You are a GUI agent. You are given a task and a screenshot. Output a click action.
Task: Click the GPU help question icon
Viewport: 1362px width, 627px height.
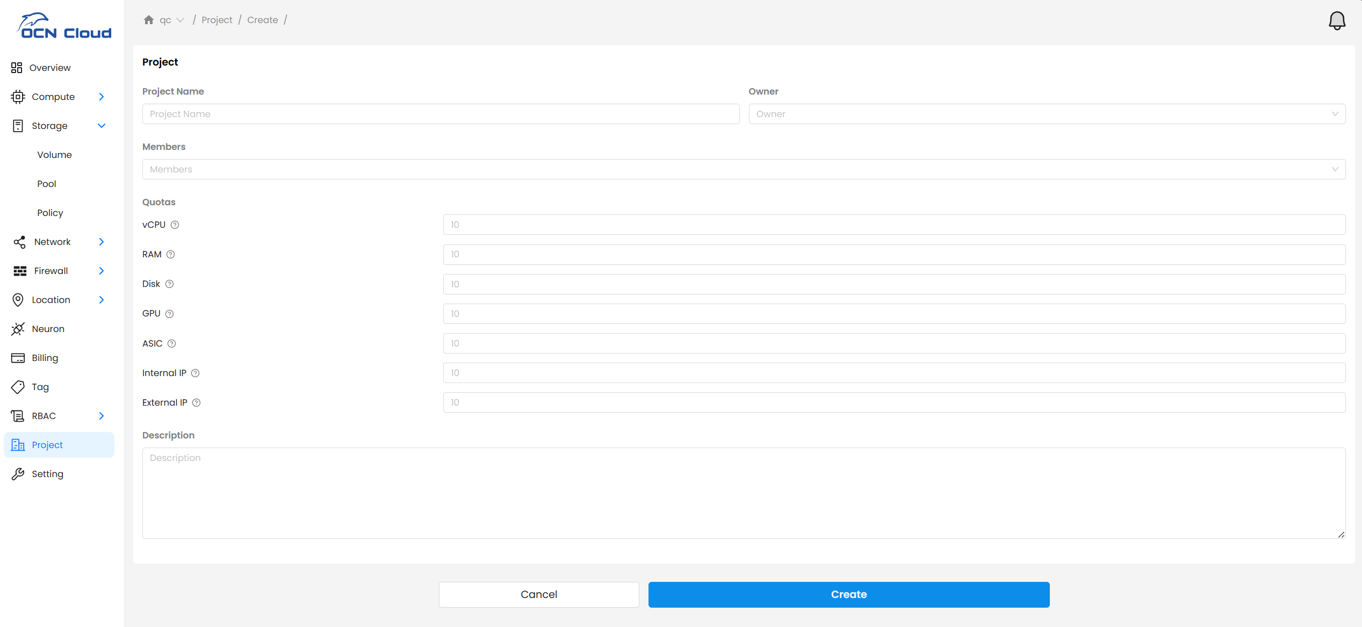[x=169, y=314]
